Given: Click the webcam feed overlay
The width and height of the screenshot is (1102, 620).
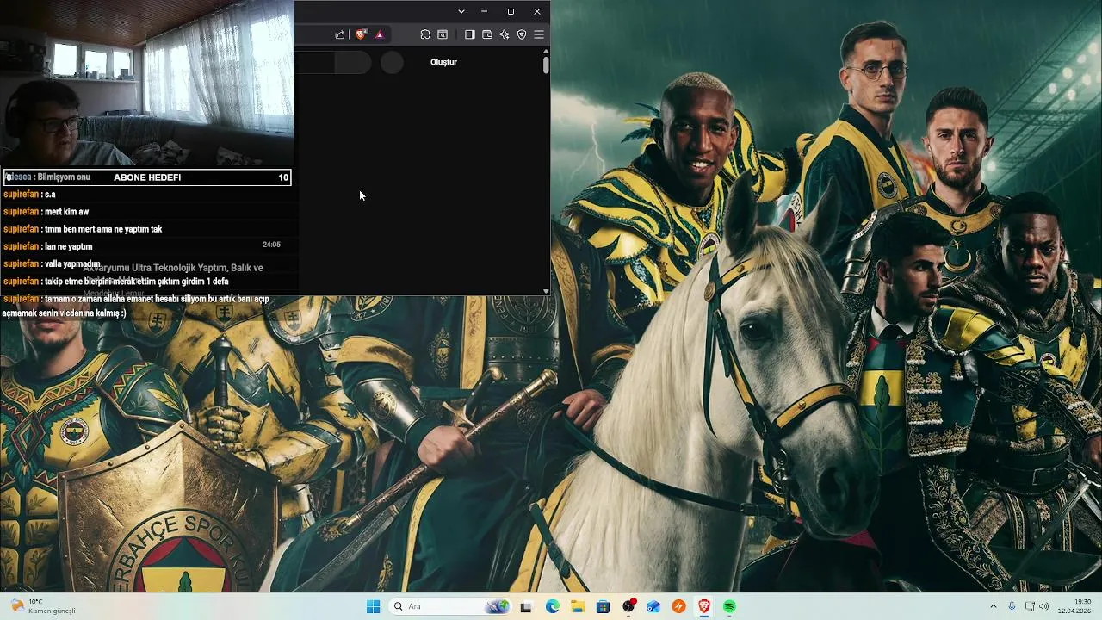Looking at the screenshot, I should (146, 84).
